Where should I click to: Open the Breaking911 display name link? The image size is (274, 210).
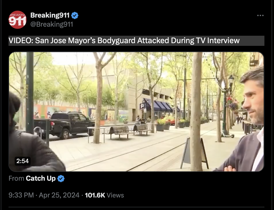click(x=50, y=15)
